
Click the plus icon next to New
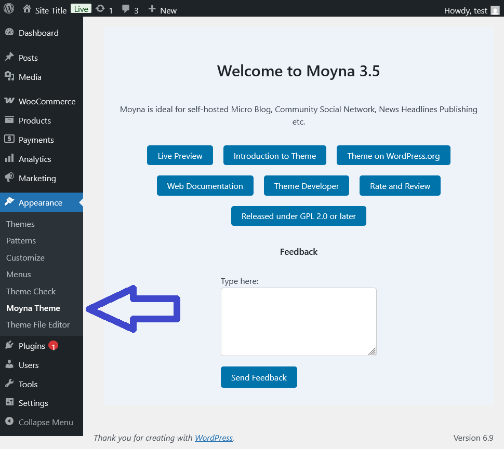tap(152, 9)
